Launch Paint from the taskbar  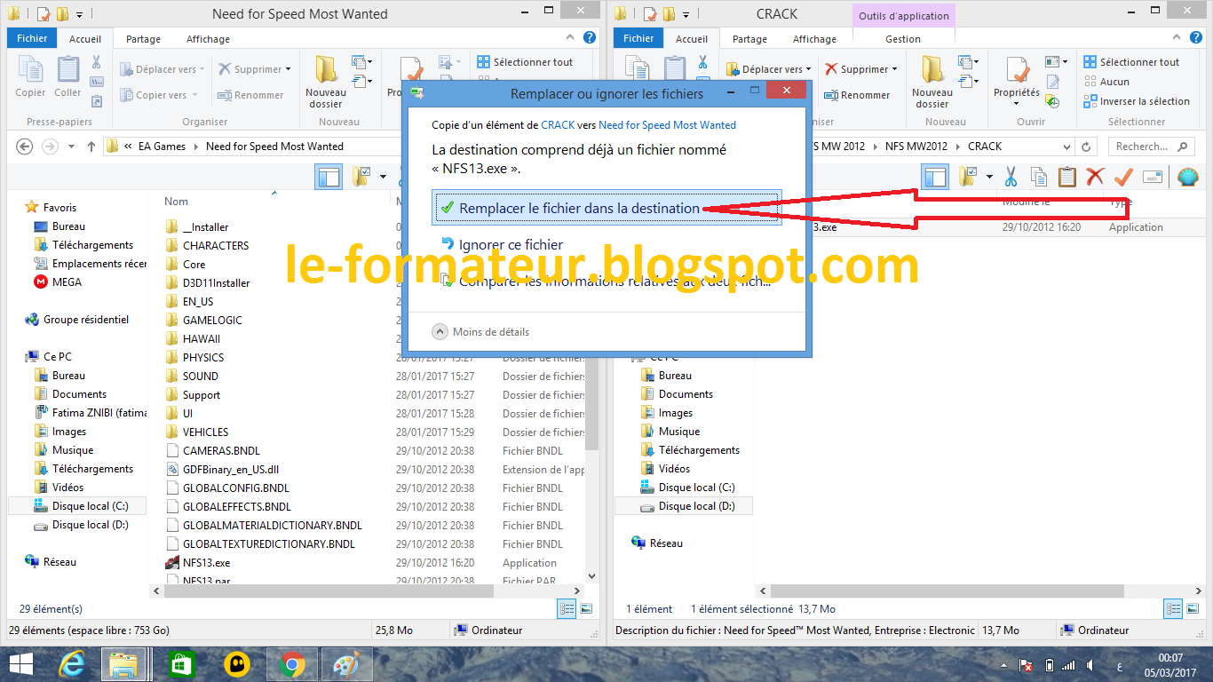[x=347, y=664]
